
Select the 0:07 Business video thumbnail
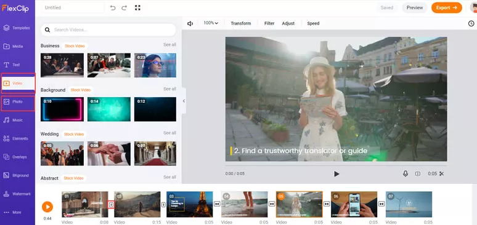(109, 65)
